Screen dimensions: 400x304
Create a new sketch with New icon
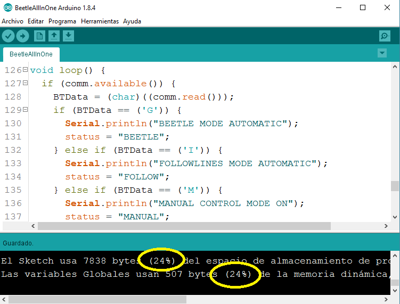pyautogui.click(x=39, y=36)
